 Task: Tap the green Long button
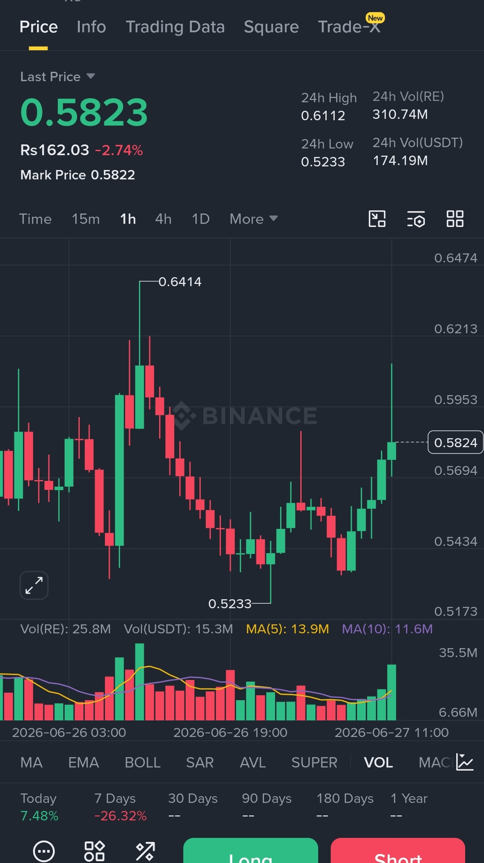[x=251, y=850]
